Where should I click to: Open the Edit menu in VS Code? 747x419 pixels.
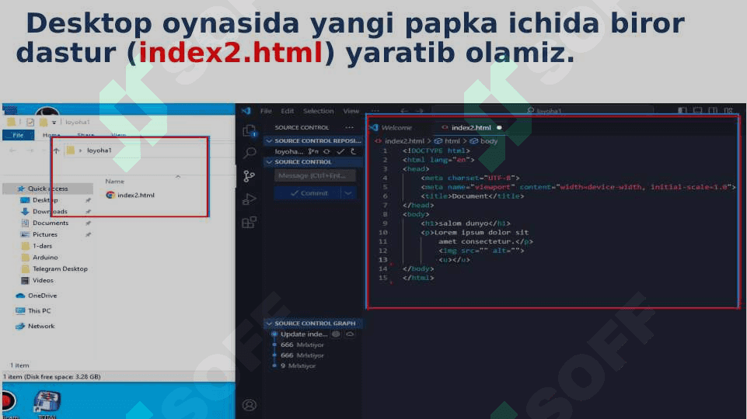click(288, 111)
